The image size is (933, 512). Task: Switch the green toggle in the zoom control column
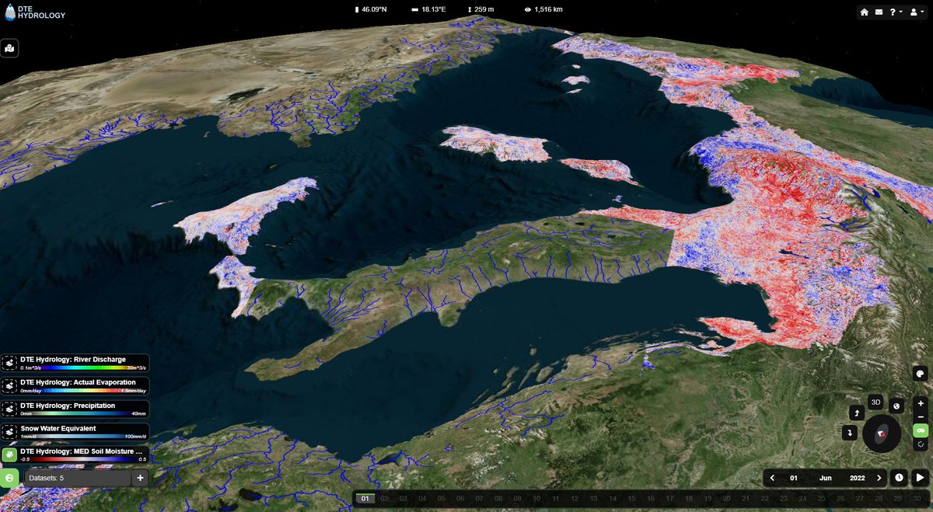[x=921, y=431]
